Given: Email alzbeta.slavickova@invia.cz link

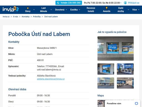Looking at the screenshot, I should pyautogui.click(x=51, y=79).
